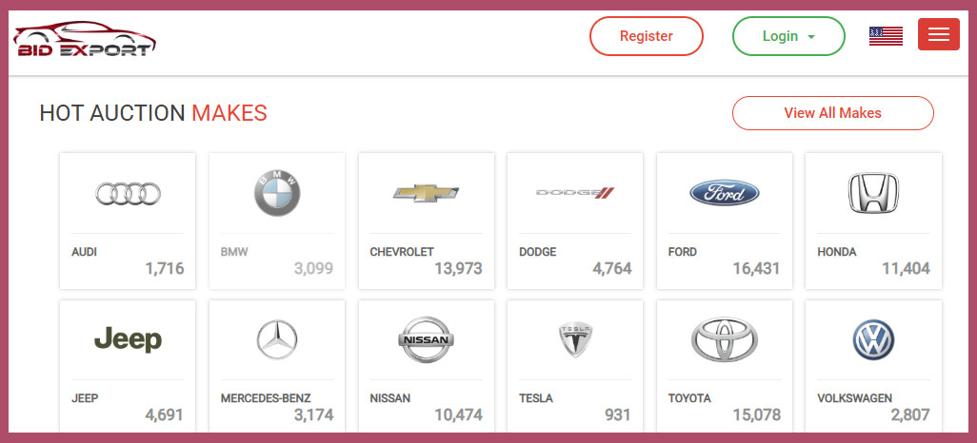Image resolution: width=977 pixels, height=443 pixels.
Task: Click the Volkswagen logo
Action: coord(873,339)
